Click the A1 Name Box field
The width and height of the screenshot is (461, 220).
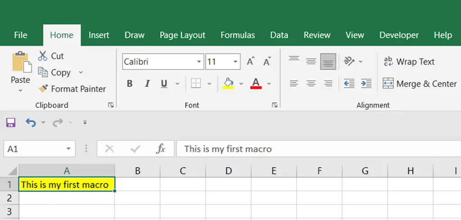point(34,149)
